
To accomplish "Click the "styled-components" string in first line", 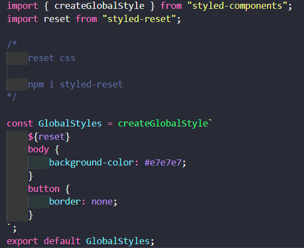I will click(x=237, y=6).
